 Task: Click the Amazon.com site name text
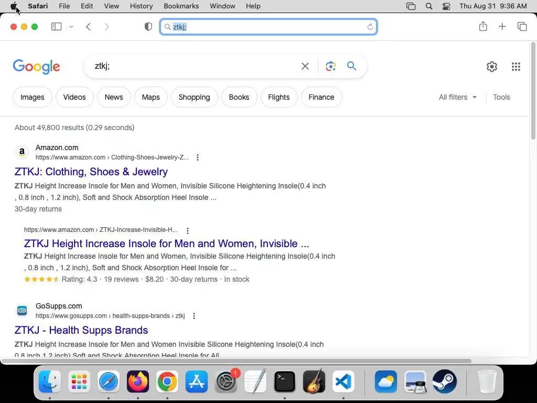[57, 147]
